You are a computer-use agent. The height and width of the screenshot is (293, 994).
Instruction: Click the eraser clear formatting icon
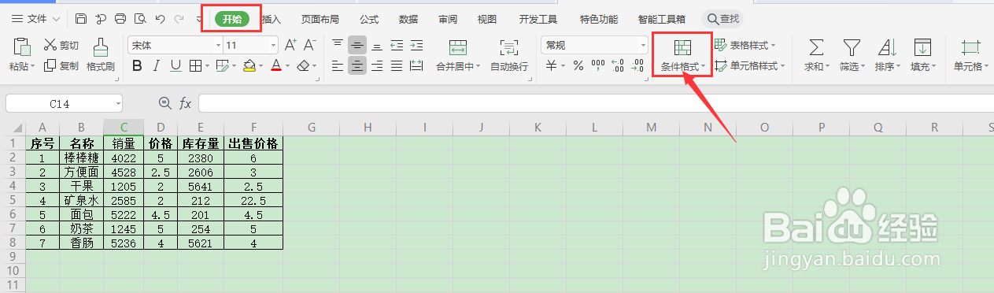(303, 66)
